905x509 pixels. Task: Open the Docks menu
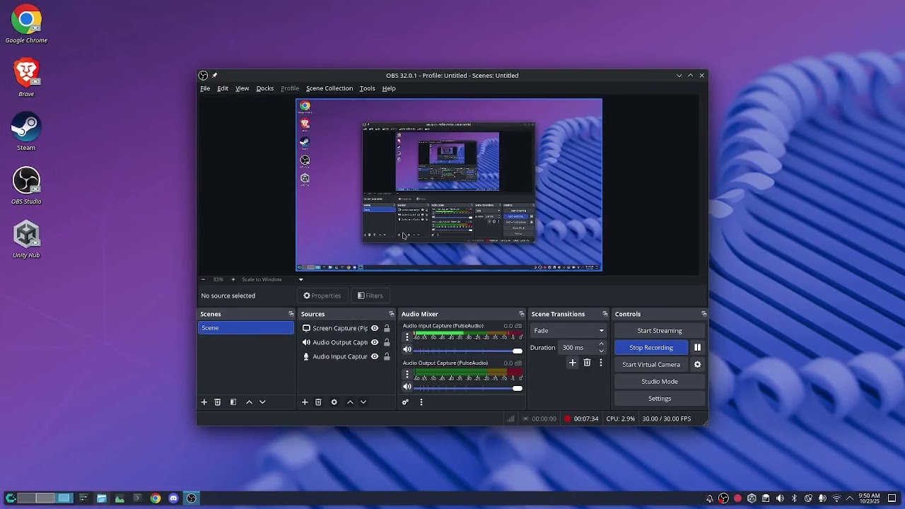pos(264,88)
